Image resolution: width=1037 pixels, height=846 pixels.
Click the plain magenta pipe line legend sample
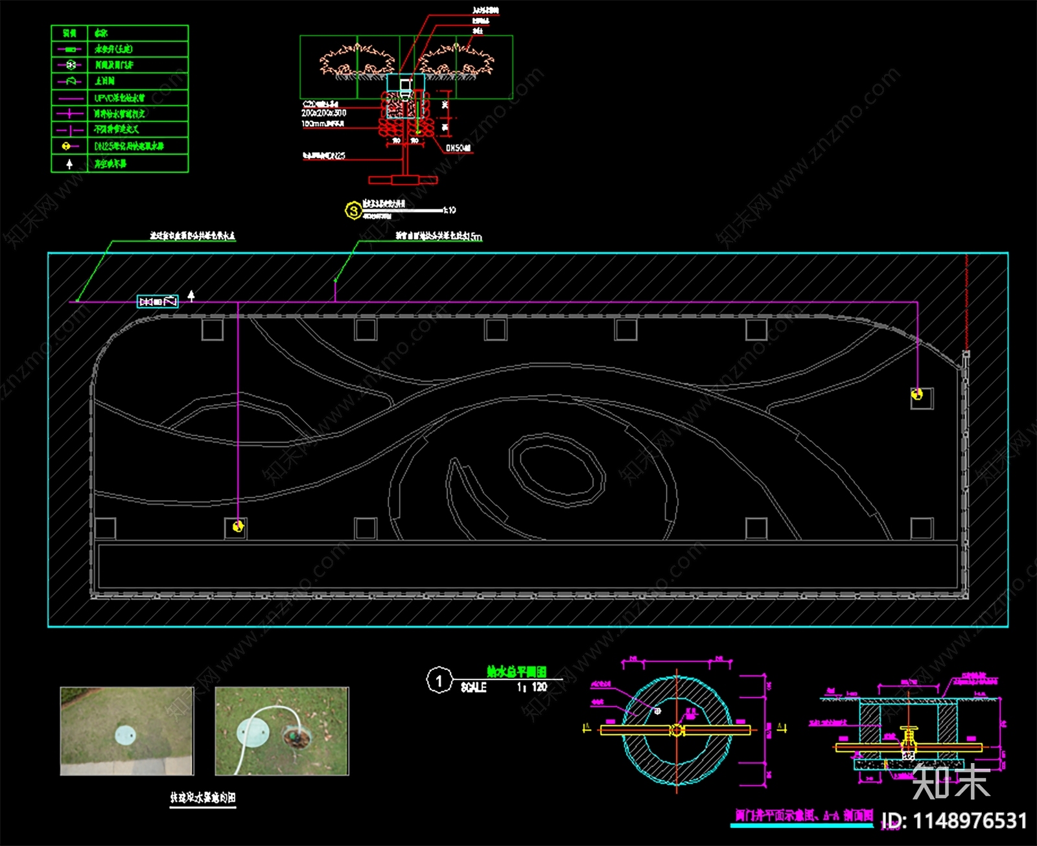coord(70,98)
